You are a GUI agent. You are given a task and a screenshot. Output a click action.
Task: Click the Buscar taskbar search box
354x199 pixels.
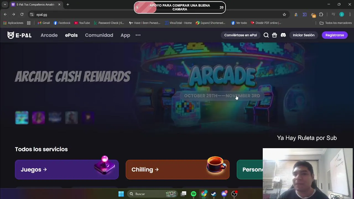tap(153, 194)
